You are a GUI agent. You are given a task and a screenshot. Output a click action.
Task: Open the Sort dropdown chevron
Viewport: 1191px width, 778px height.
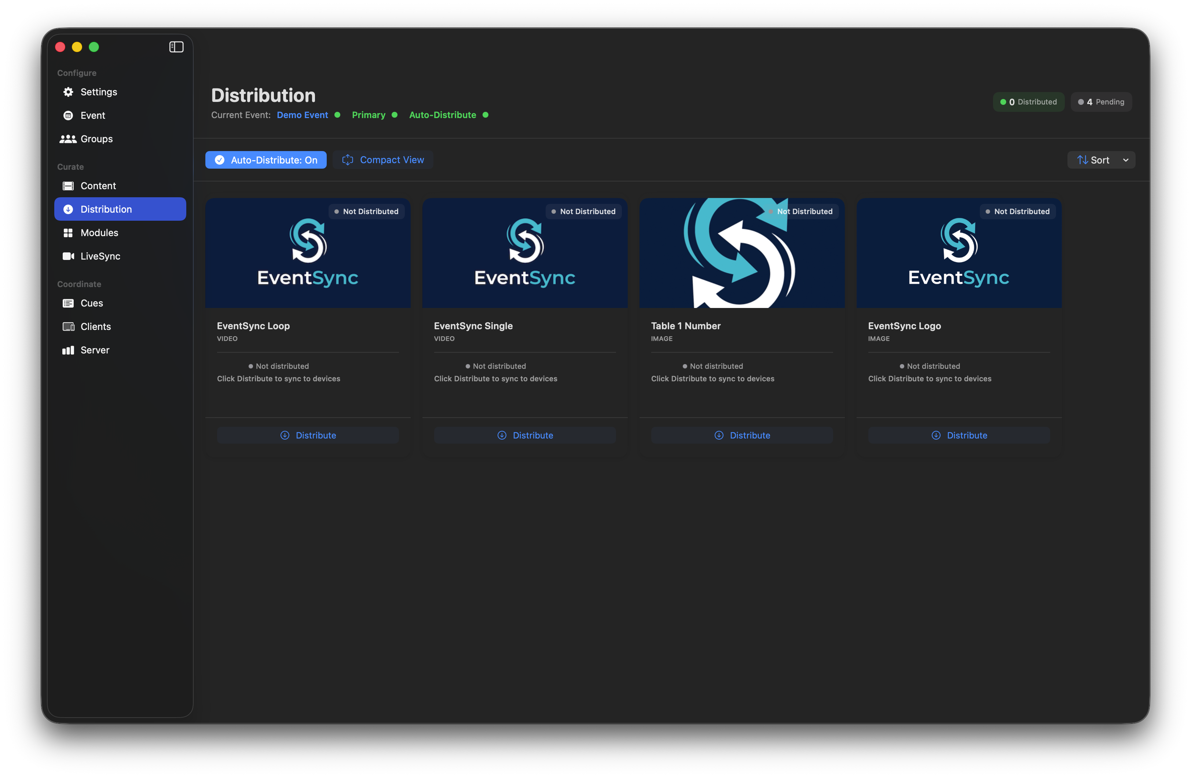[x=1126, y=160]
